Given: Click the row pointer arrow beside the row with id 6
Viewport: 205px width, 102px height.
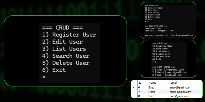Looking at the screenshot, I should [x=133, y=87].
